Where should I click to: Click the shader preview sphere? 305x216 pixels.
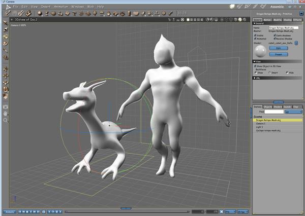coord(260,51)
